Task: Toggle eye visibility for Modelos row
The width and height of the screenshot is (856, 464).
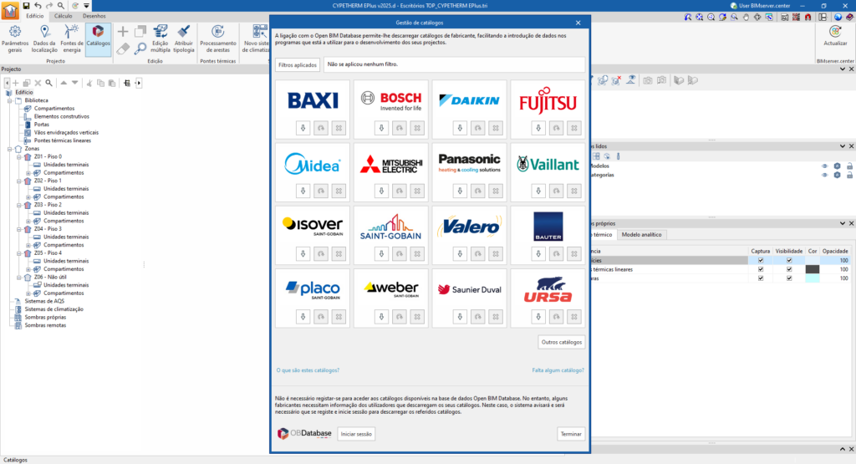Action: point(824,166)
